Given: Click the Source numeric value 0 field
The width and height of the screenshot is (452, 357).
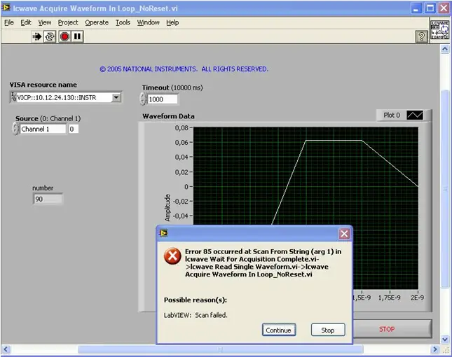Looking at the screenshot, I should coord(73,129).
